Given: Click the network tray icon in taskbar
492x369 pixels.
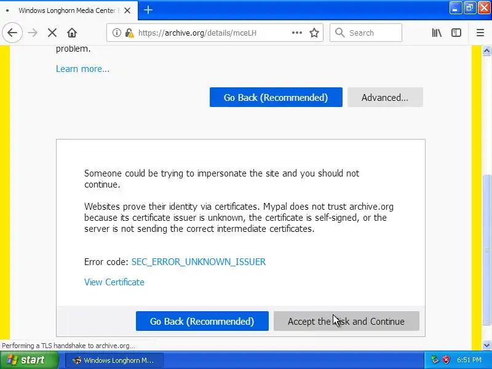Looking at the screenshot, I should coord(435,360).
